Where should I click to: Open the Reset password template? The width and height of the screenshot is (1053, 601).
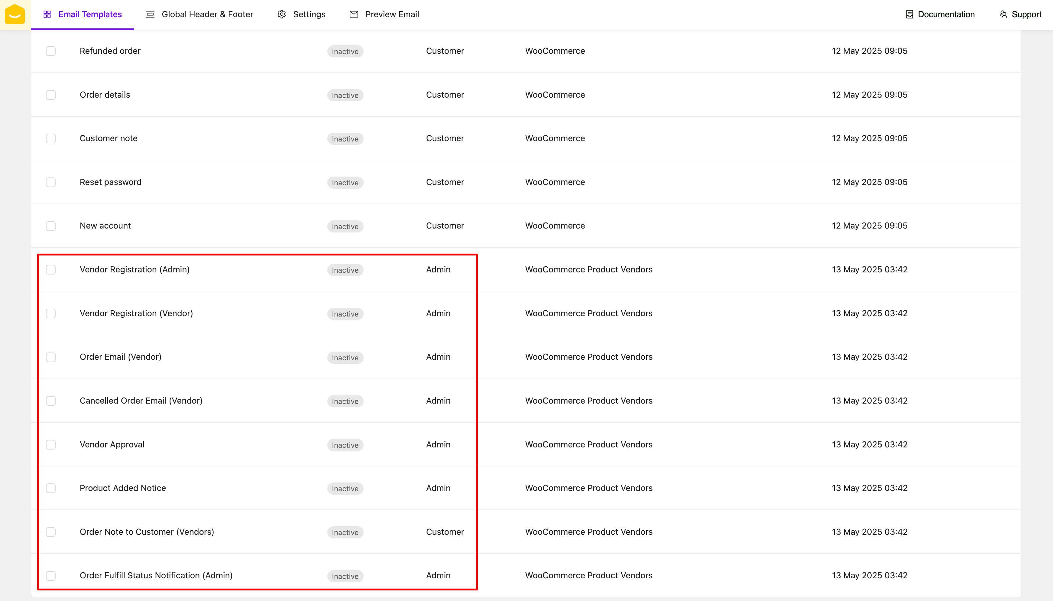[x=110, y=182]
